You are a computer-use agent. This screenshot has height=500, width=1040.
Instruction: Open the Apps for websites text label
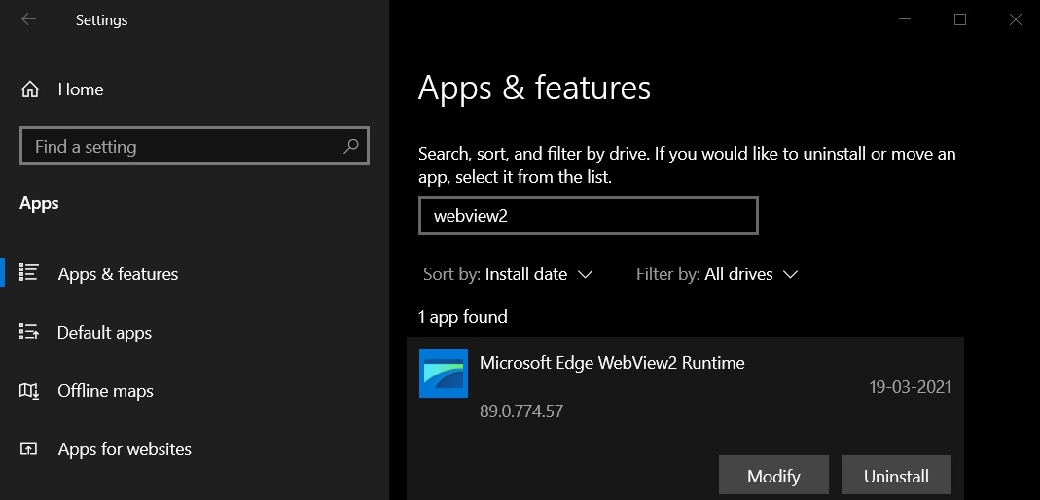pyautogui.click(x=125, y=449)
